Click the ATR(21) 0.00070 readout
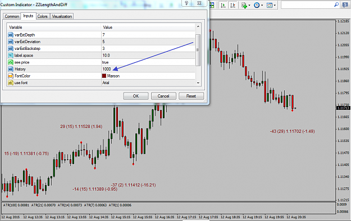The width and height of the screenshot is (351, 221). (x=43, y=205)
